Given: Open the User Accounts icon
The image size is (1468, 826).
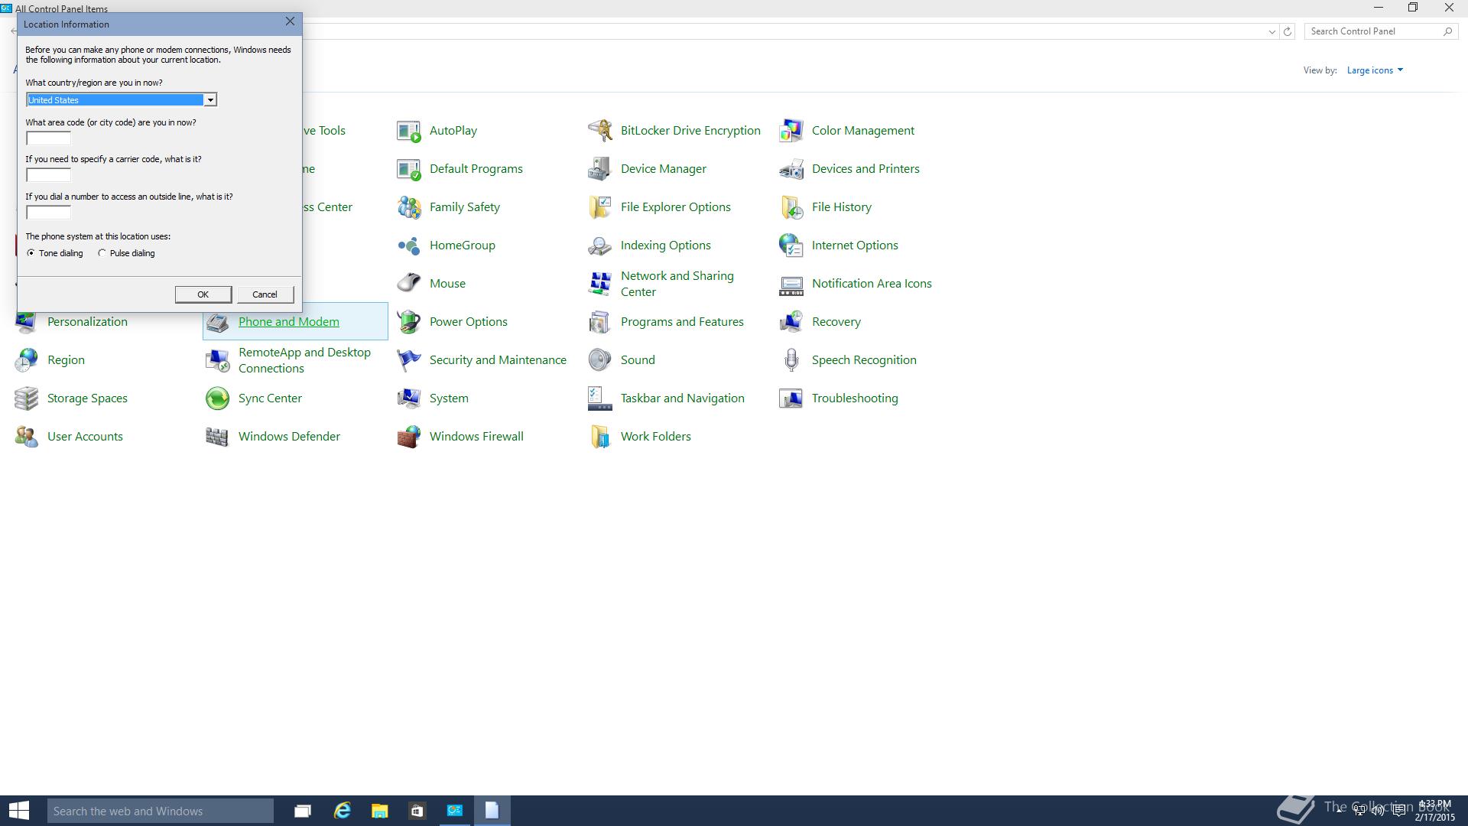Looking at the screenshot, I should [x=27, y=437].
